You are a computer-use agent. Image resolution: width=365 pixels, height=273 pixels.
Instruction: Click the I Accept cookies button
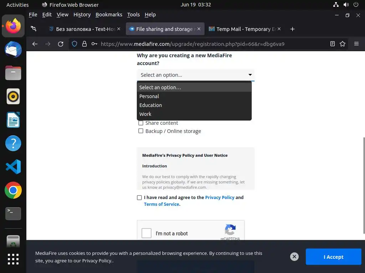point(333,257)
